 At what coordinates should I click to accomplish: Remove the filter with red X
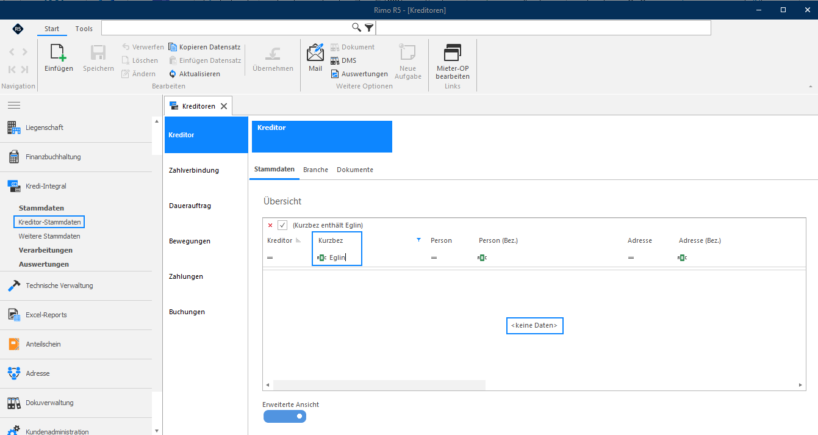[270, 225]
